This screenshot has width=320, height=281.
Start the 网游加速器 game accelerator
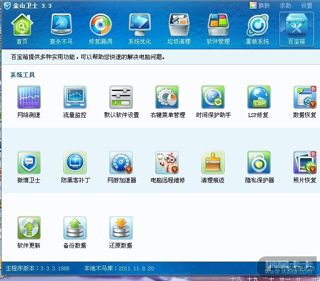coord(122,167)
